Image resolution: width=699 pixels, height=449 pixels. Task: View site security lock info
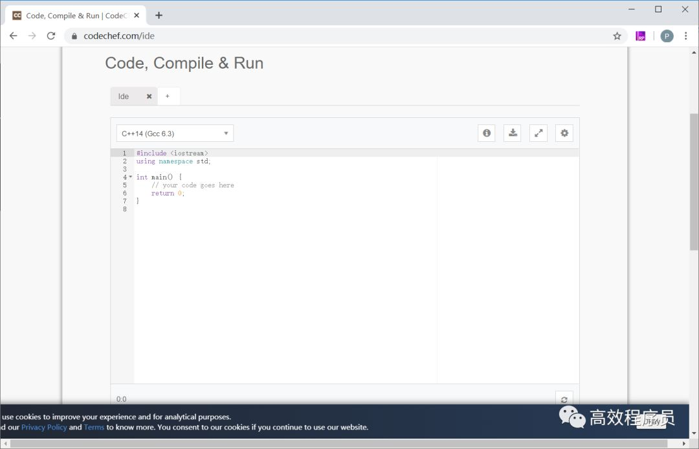pos(74,36)
